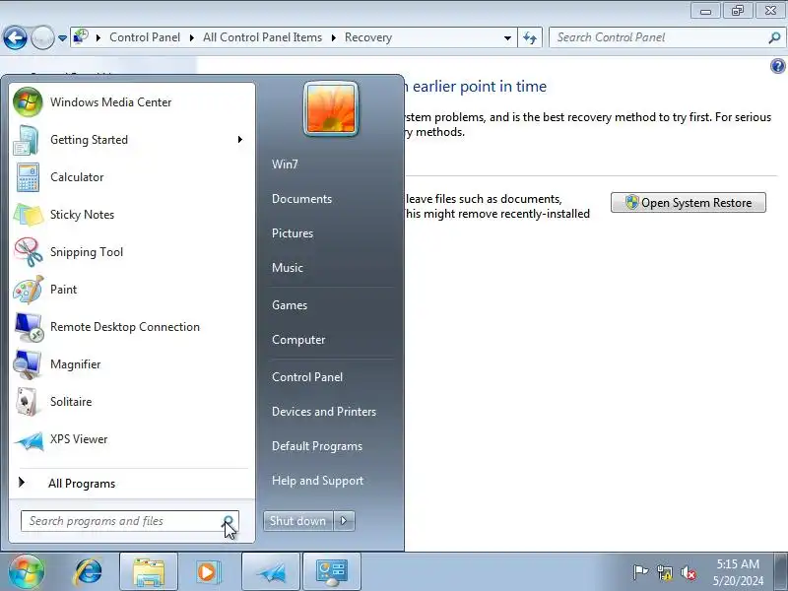The width and height of the screenshot is (788, 591).
Task: Open Shut down options arrow
Action: coord(344,521)
